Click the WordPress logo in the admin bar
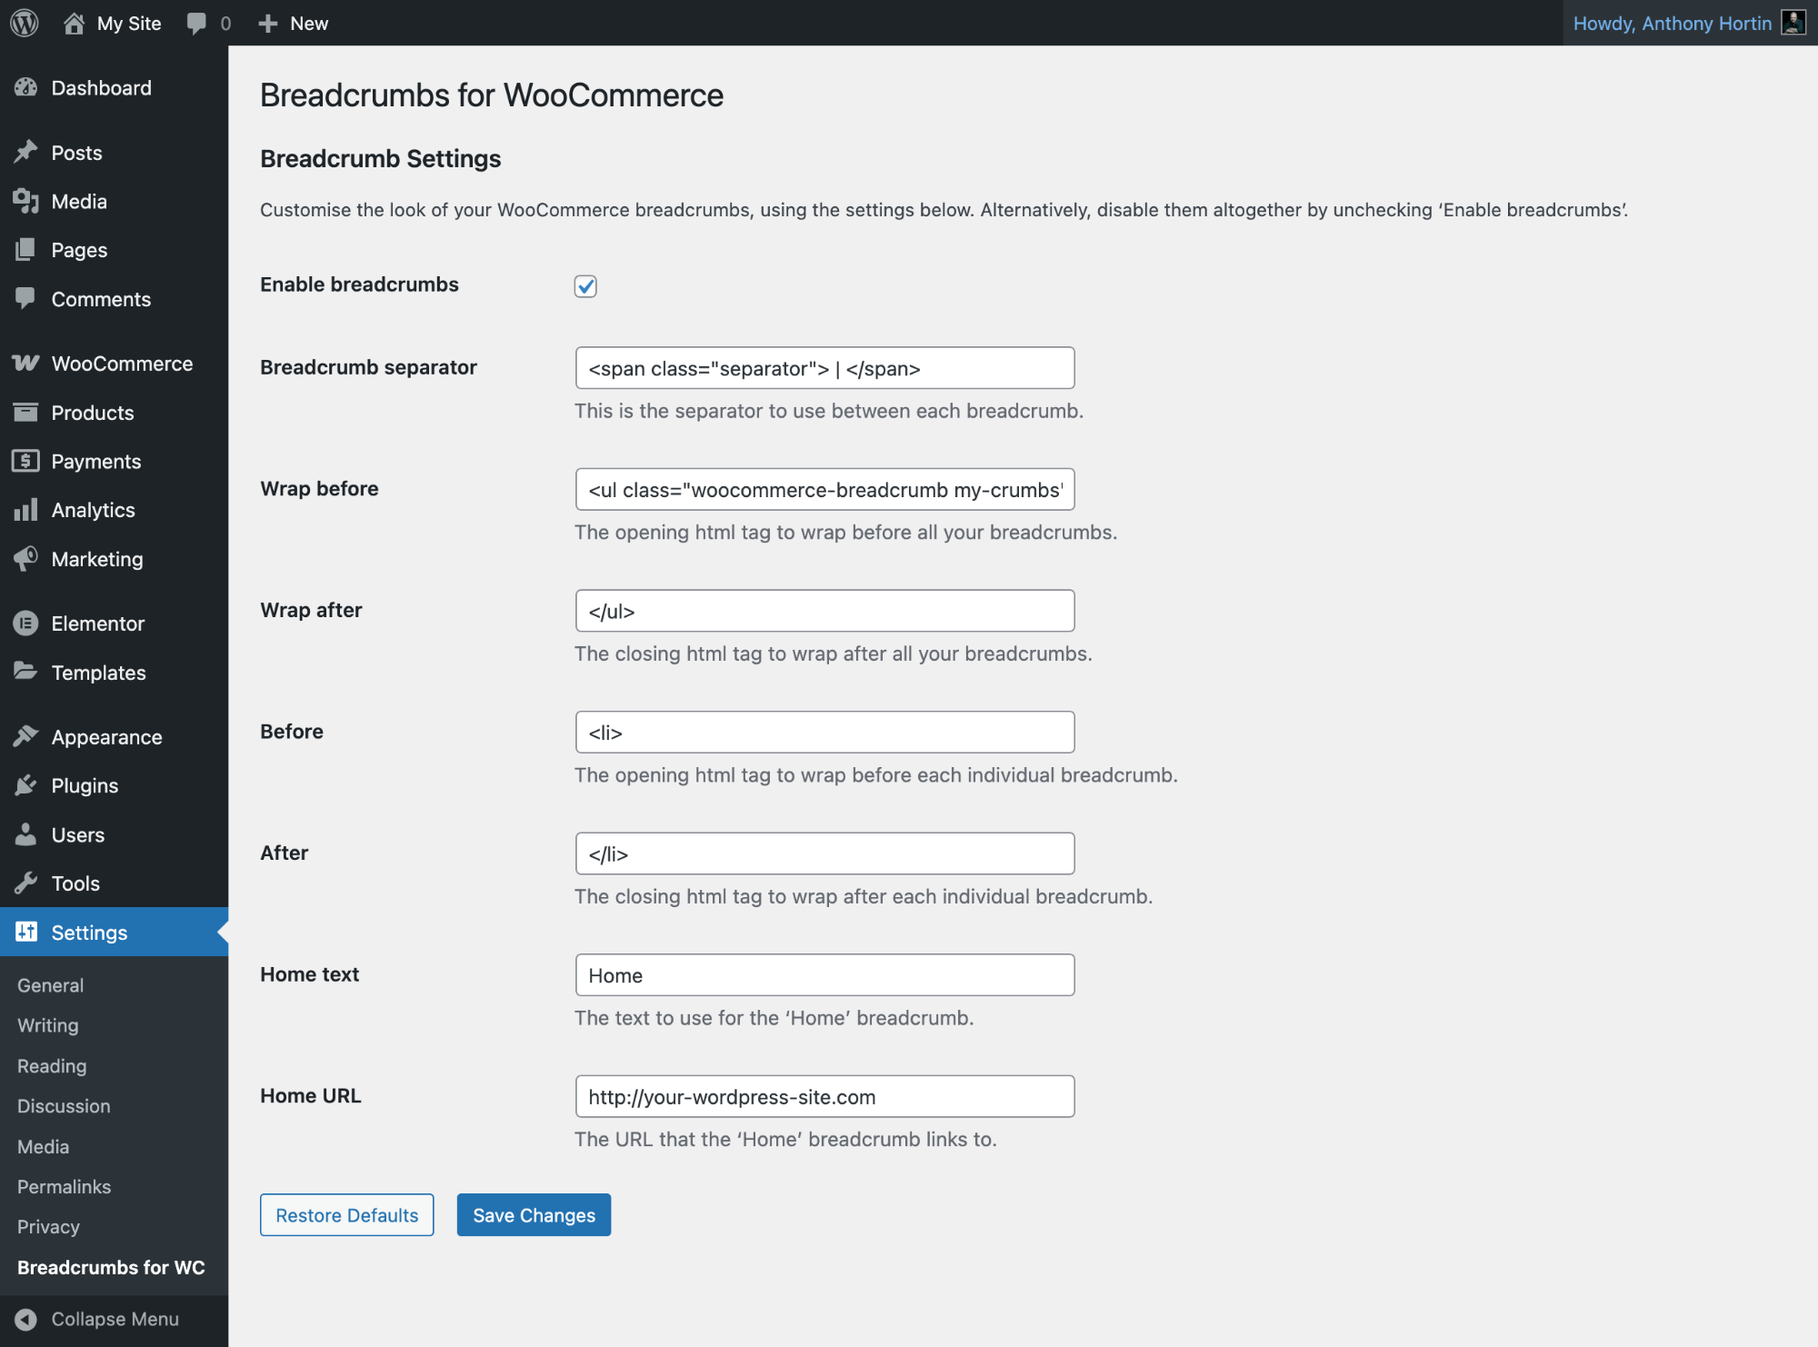This screenshot has height=1347, width=1818. 23,23
